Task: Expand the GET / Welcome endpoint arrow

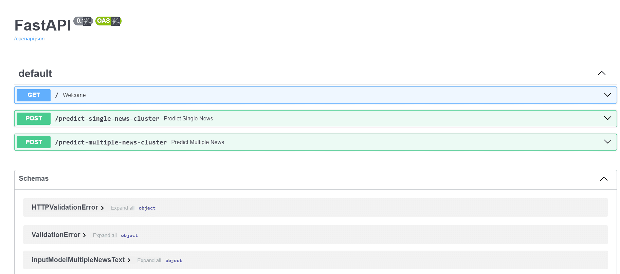Action: pyautogui.click(x=607, y=95)
